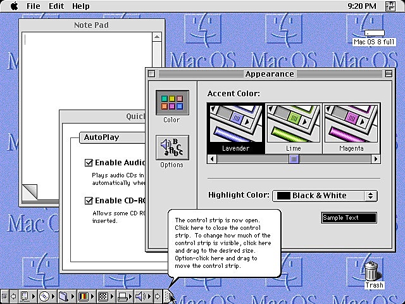Click the AppleTalk network computer icon in control strip
Viewport: 405px width, 304px height.
click(25, 296)
